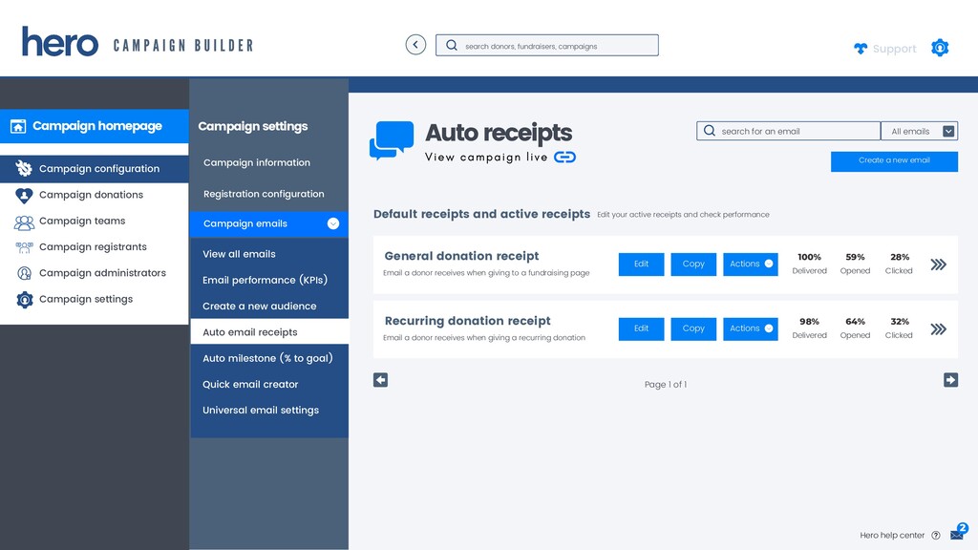Viewport: 978px width, 550px height.
Task: Open Hero help center link
Action: (892, 535)
